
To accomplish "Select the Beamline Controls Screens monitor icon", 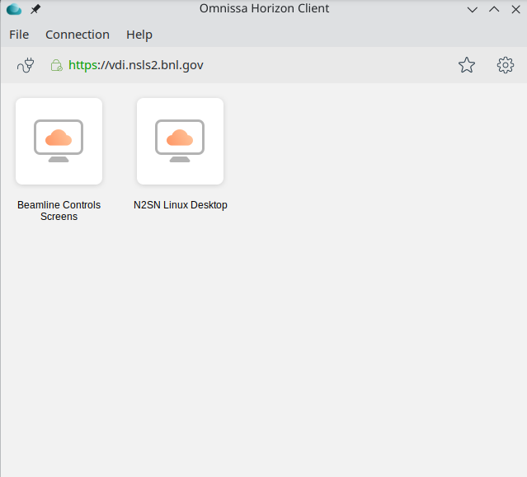I will click(59, 138).
